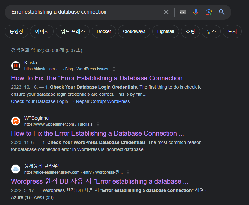Open the Wordpress 원격 DB 사용 시 result
The height and width of the screenshot is (205, 249).
[100, 181]
